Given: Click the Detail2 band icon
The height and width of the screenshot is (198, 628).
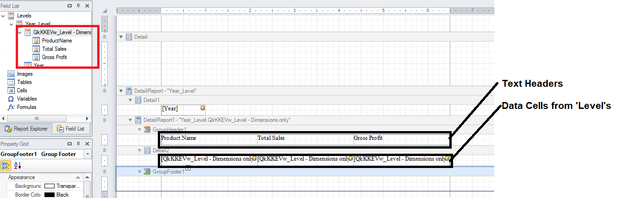Looking at the screenshot, I should tap(148, 150).
